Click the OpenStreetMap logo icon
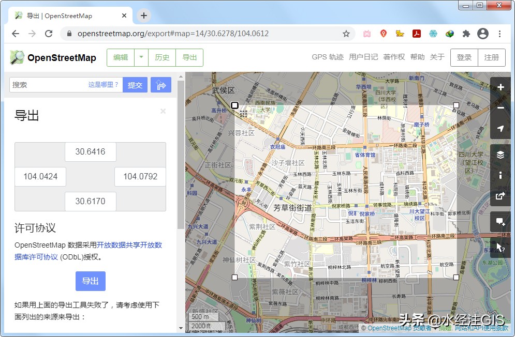Viewport: 515px width, 337px height. pyautogui.click(x=17, y=57)
